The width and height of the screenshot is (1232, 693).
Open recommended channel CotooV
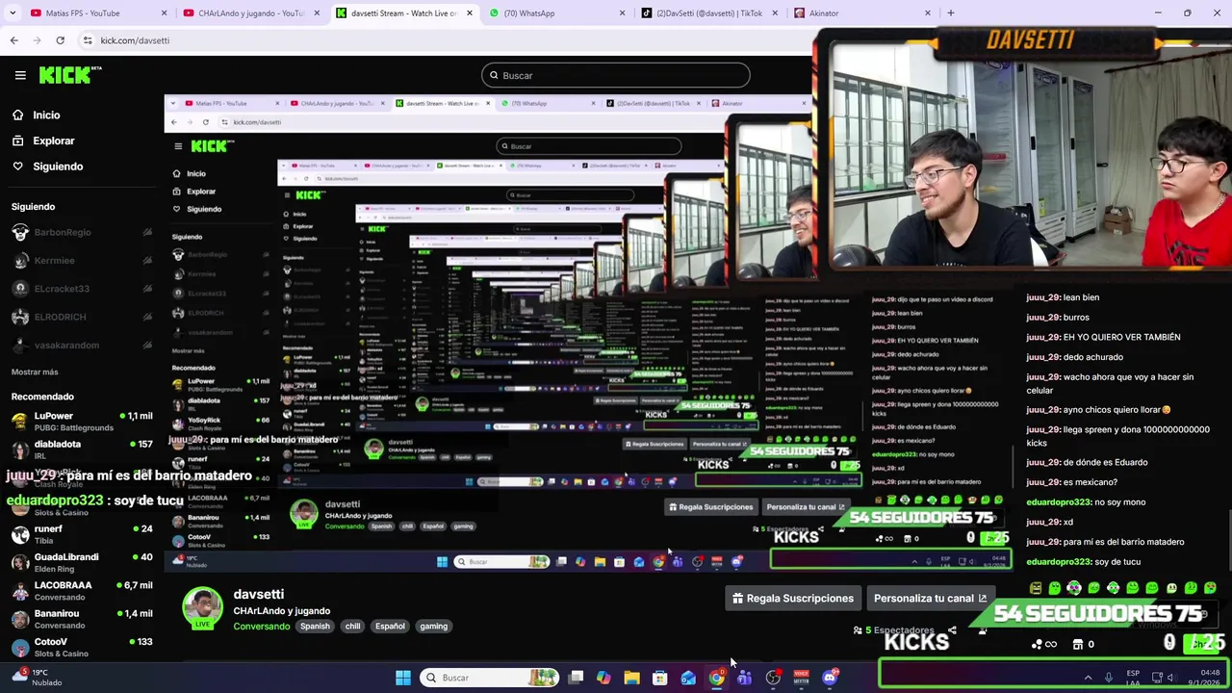(x=81, y=647)
